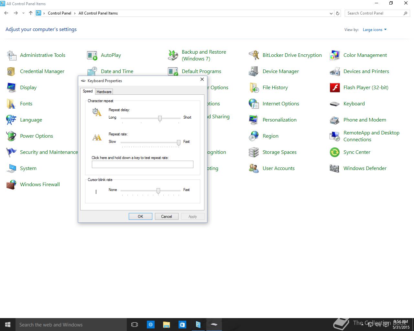Open the Fonts folder icon
Screen dimensions: 414x331
(11, 104)
